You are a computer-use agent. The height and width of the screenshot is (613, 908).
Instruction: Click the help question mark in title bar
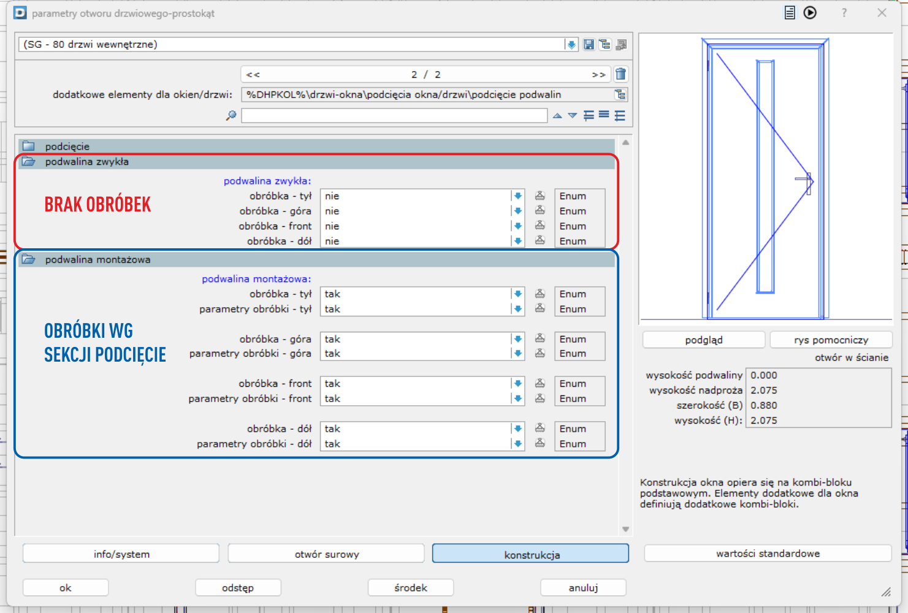point(844,13)
